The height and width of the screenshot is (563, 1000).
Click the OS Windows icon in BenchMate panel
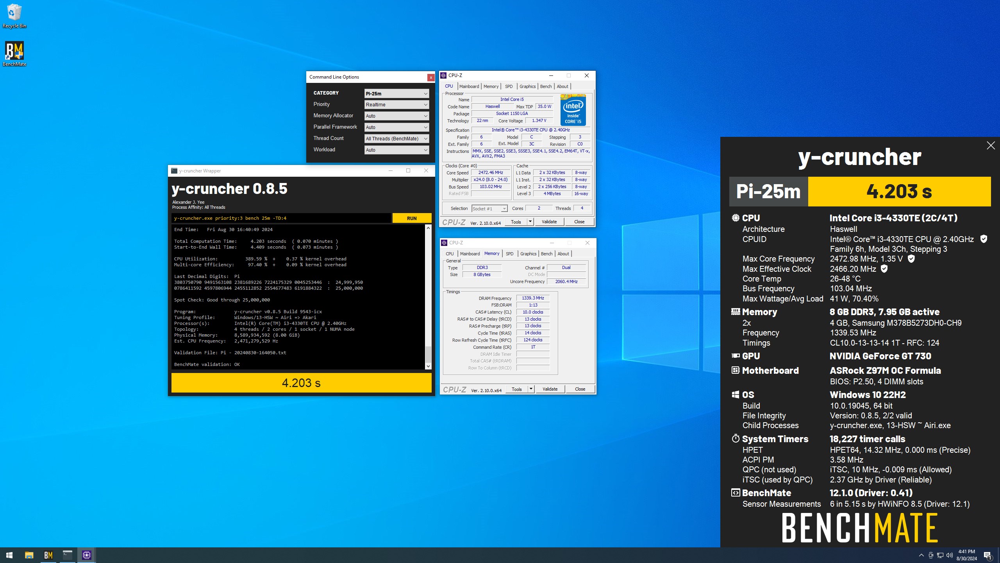tap(736, 394)
